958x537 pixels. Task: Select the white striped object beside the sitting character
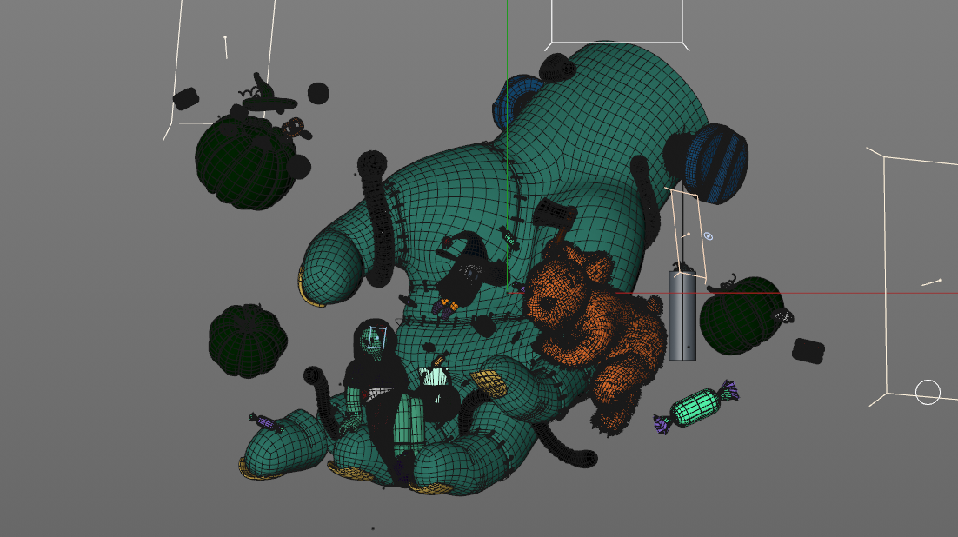(x=435, y=377)
